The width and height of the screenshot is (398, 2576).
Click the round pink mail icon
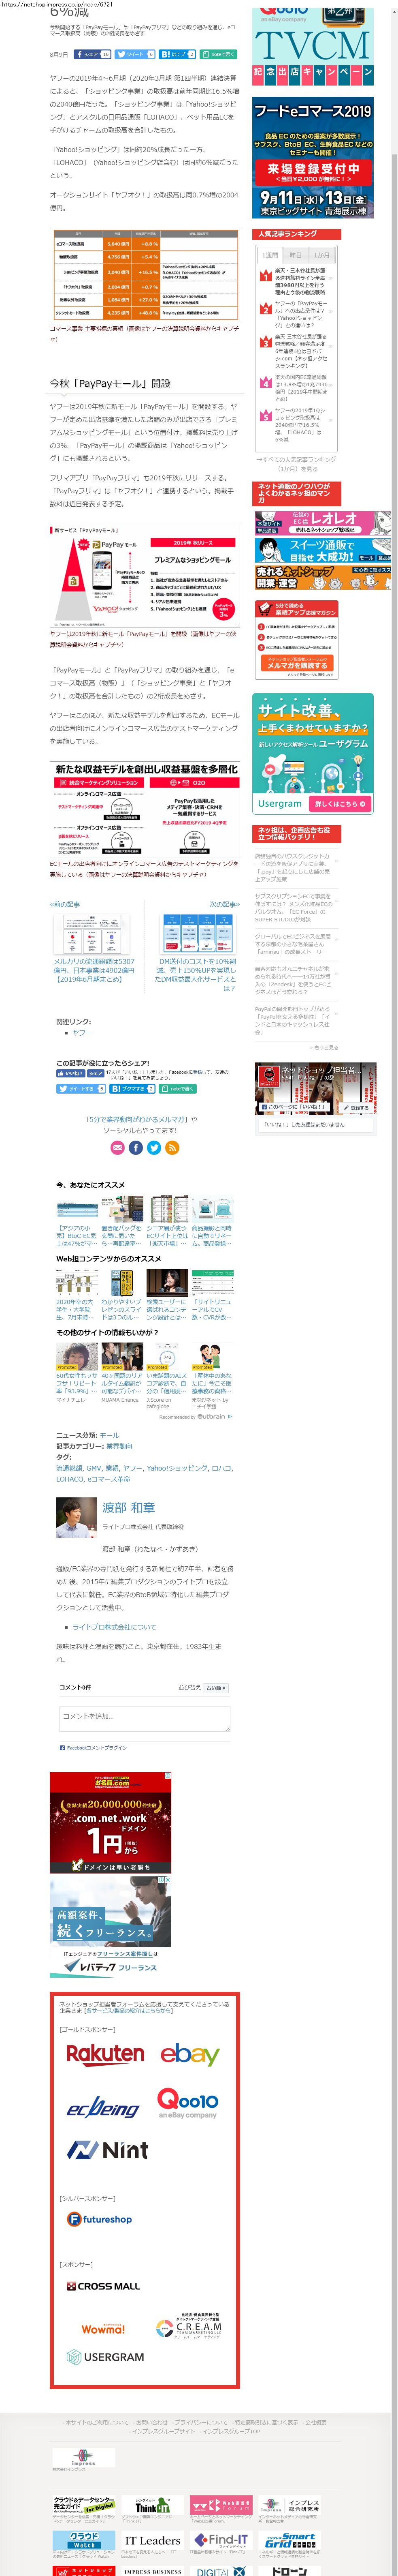(x=117, y=1147)
